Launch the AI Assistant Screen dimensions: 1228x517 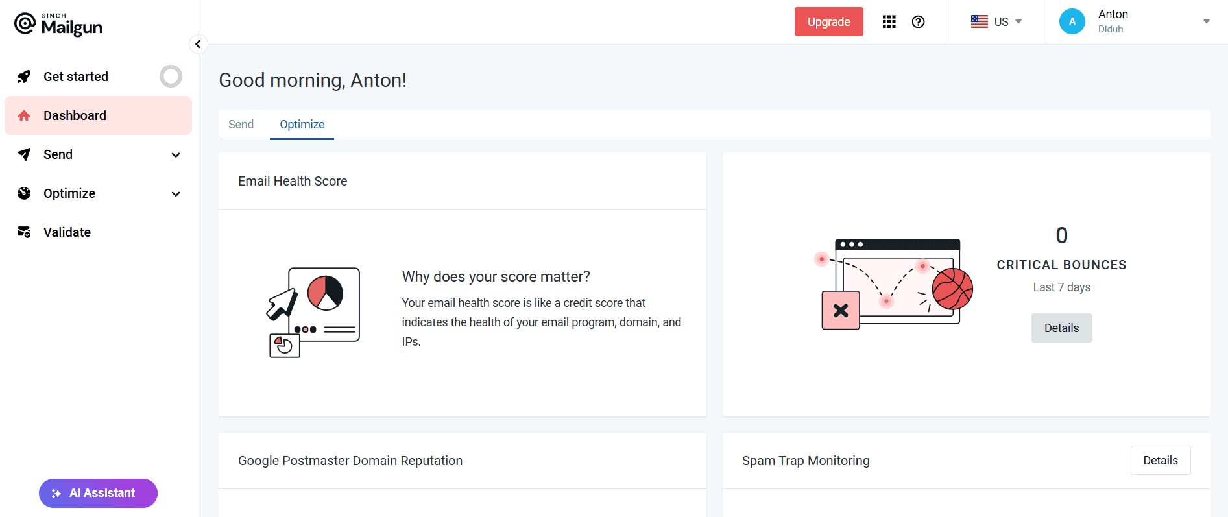coord(98,493)
